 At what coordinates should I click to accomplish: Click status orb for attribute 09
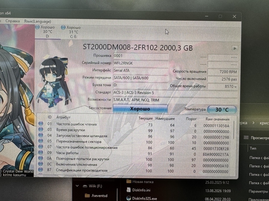pos(41,152)
